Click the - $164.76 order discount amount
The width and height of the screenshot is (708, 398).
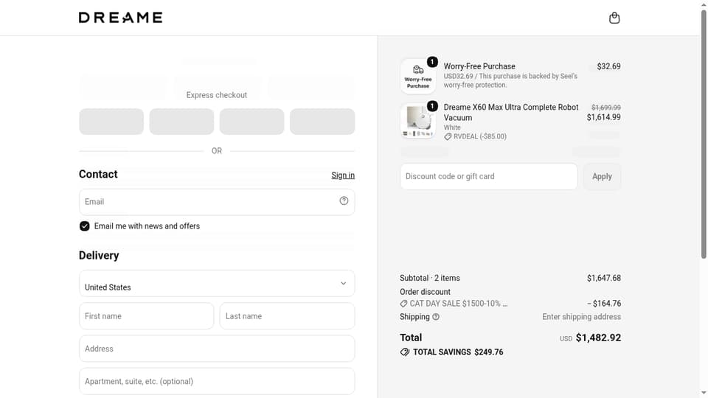(604, 303)
